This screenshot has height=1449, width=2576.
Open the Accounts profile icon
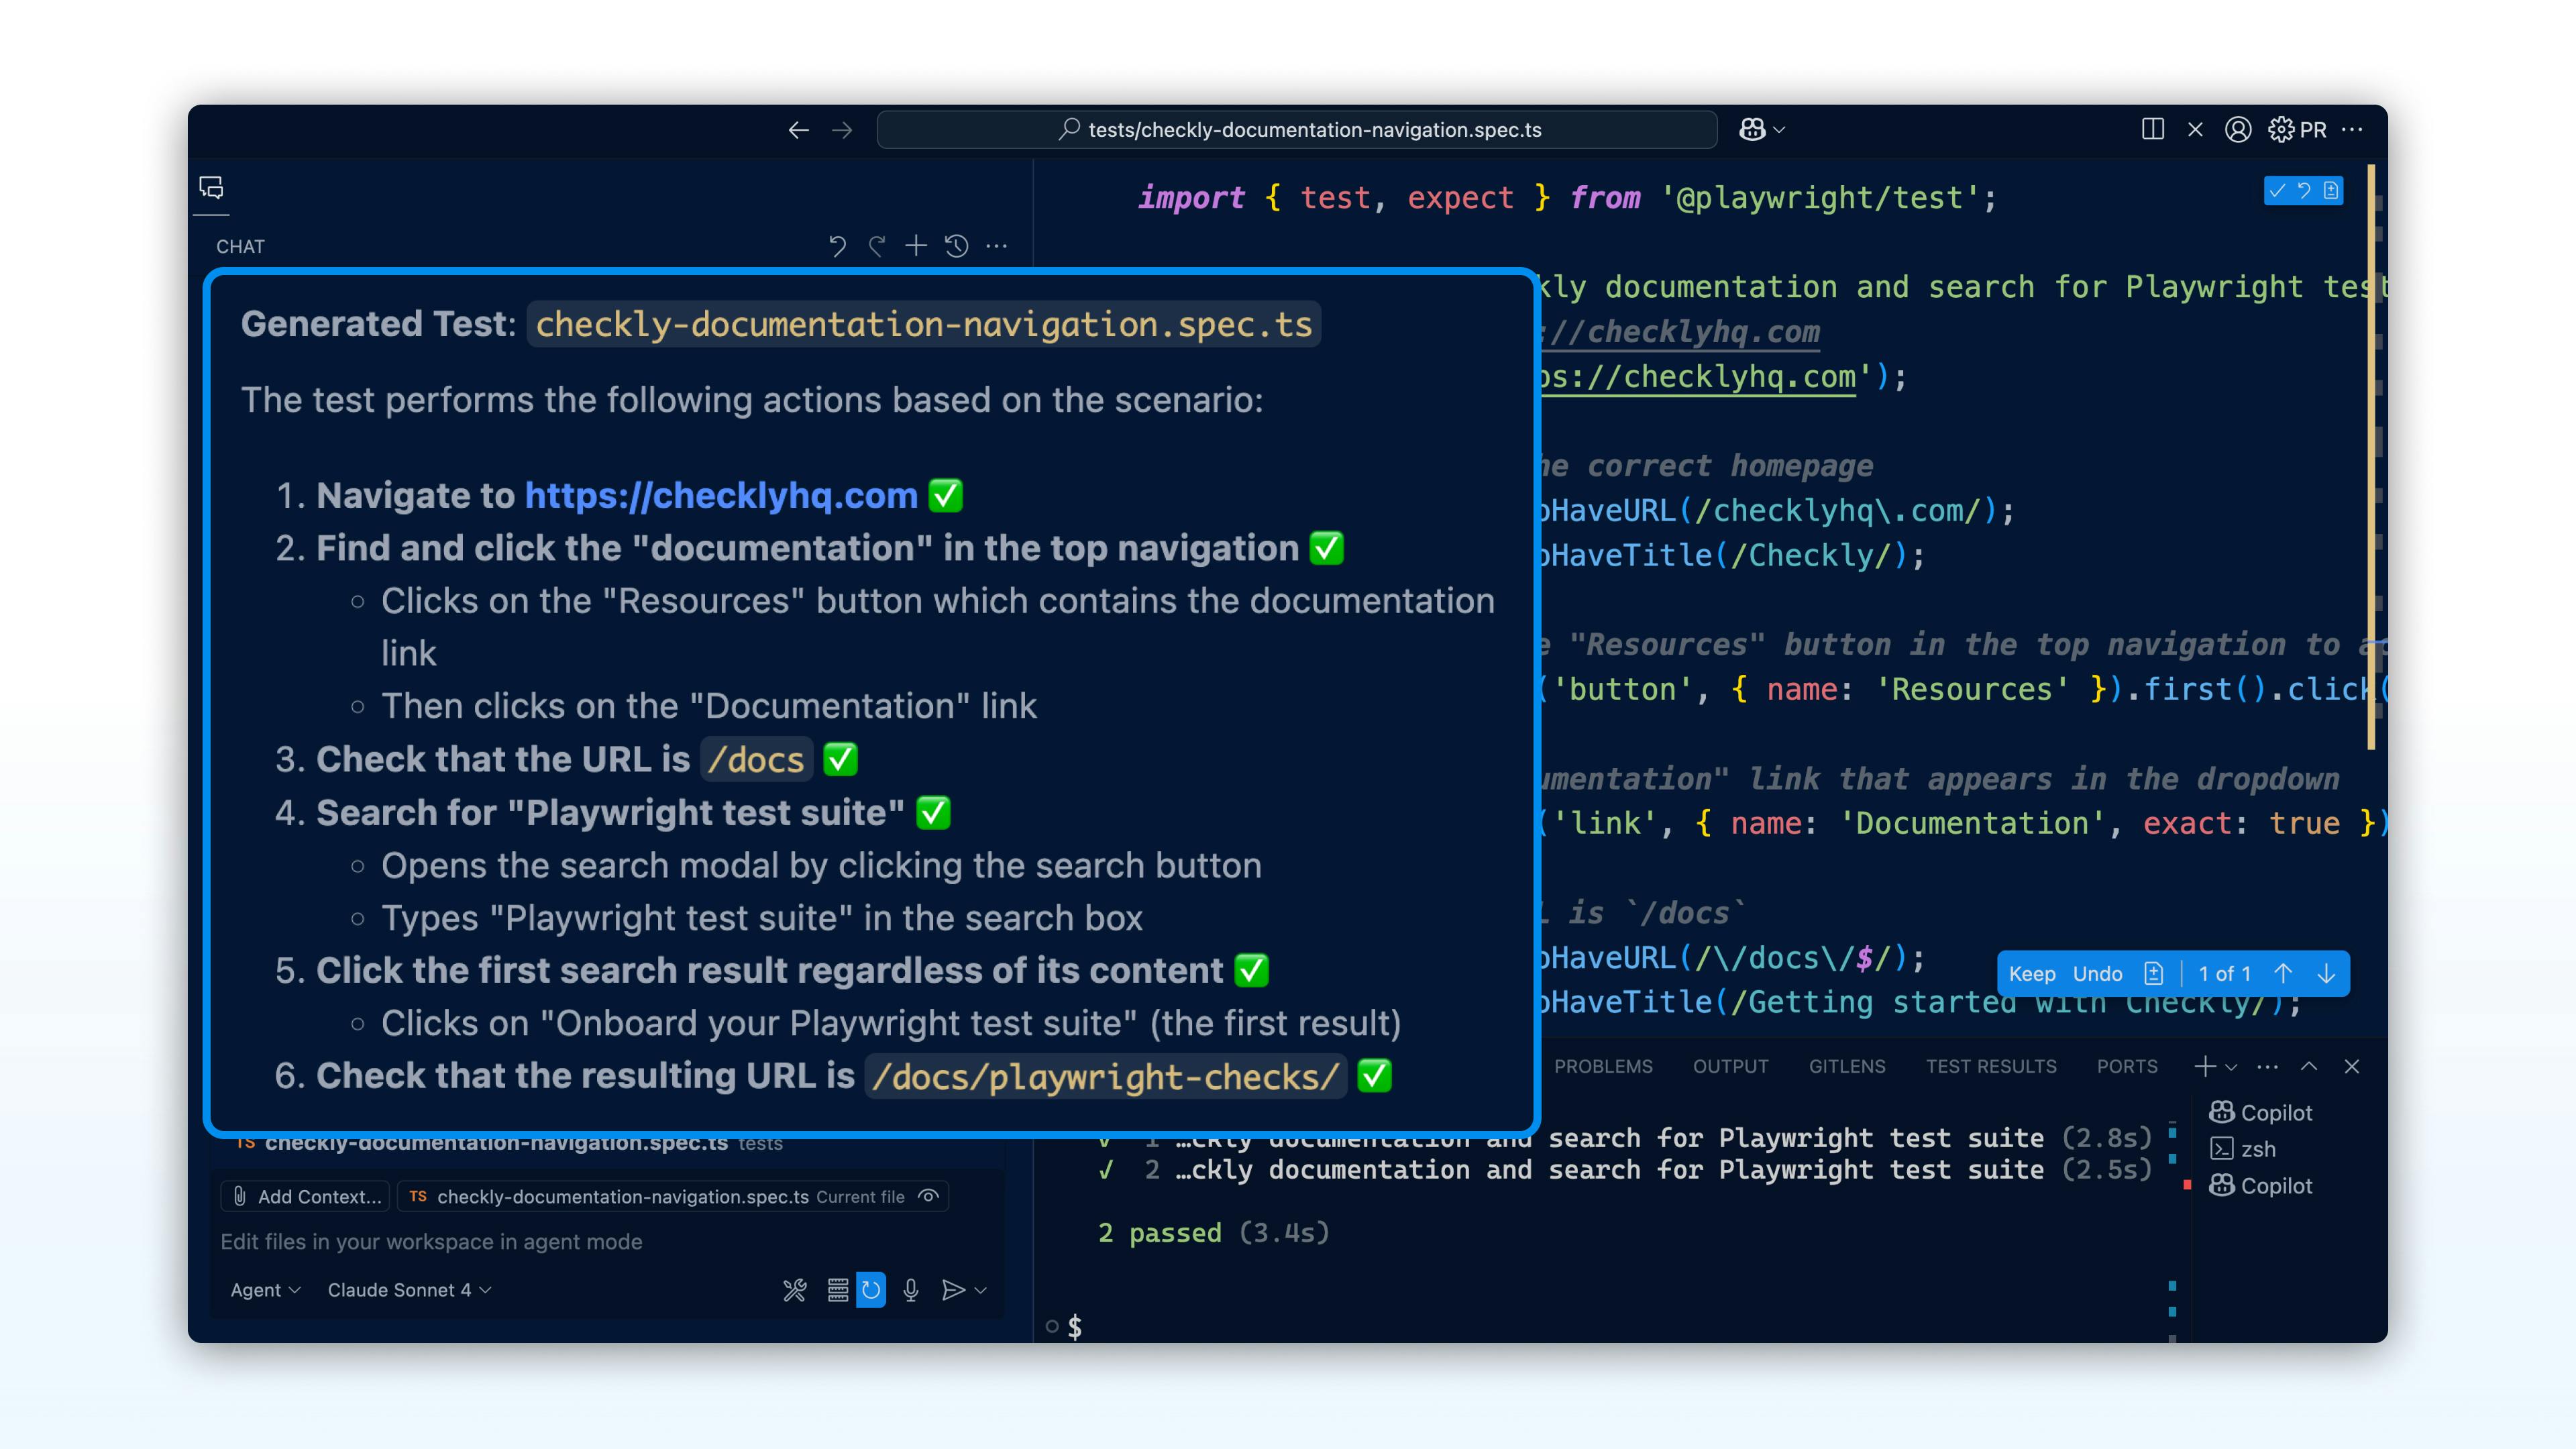click(x=2238, y=130)
